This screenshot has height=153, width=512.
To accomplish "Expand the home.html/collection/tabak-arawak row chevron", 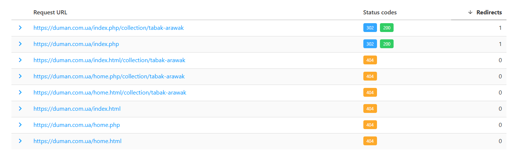I will tap(20, 92).
